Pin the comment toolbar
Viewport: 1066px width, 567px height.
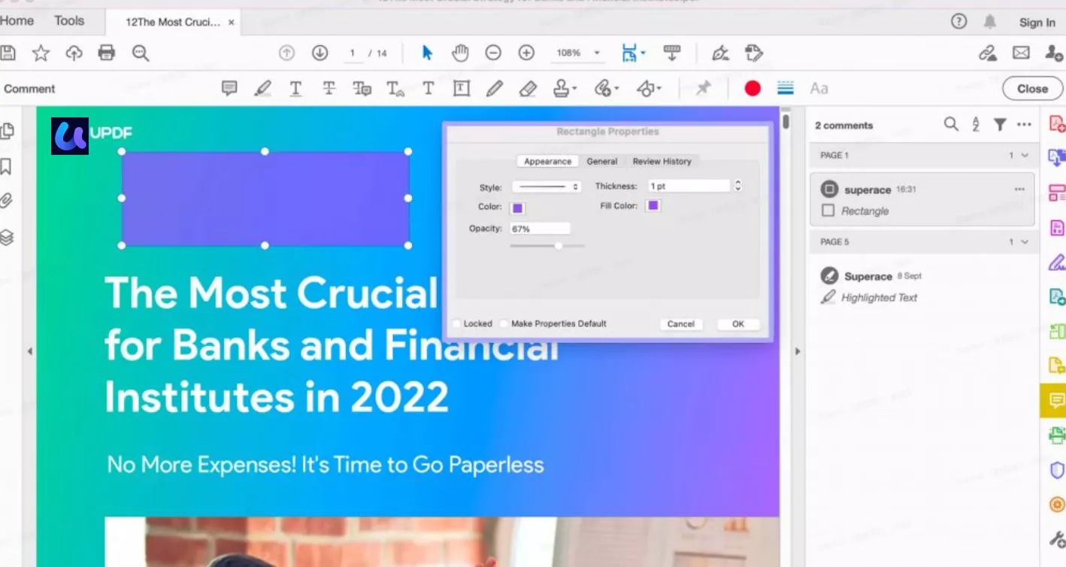point(703,88)
